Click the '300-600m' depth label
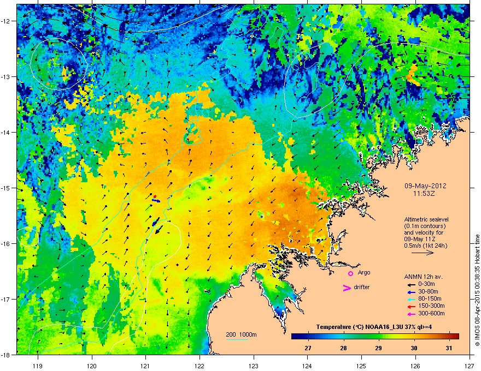This screenshot has width=481, height=371. 431,314
